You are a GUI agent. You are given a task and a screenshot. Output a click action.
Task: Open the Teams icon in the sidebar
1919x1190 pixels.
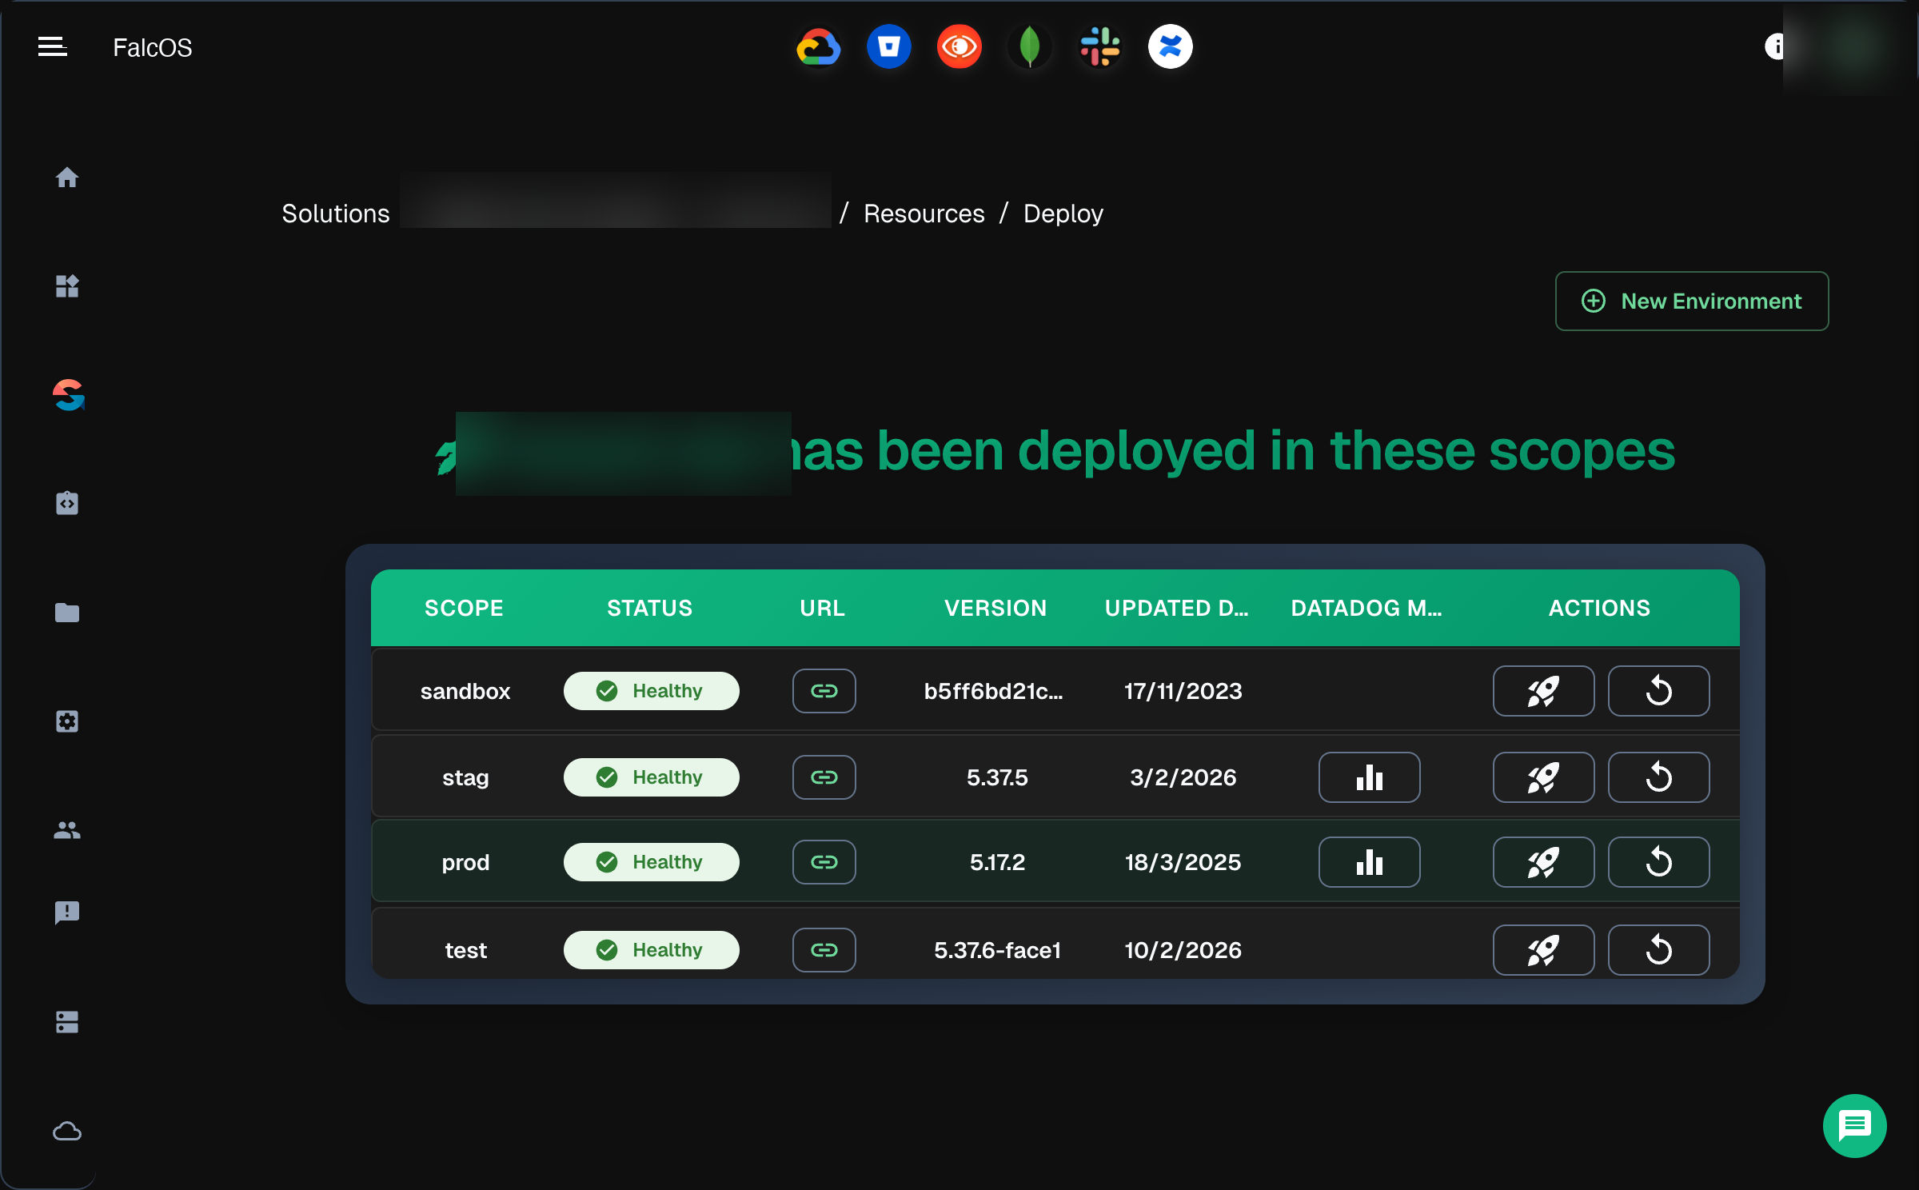pos(67,830)
